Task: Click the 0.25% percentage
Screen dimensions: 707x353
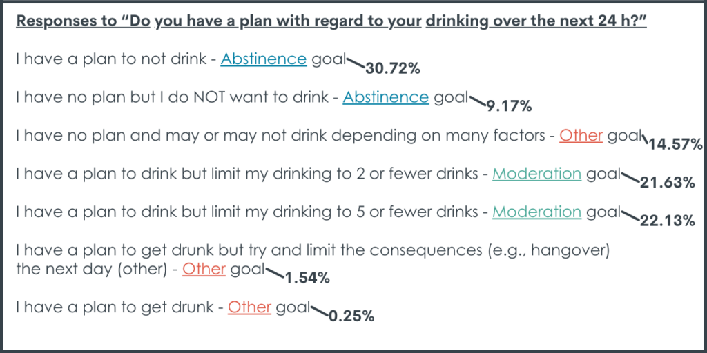Action: pos(351,316)
